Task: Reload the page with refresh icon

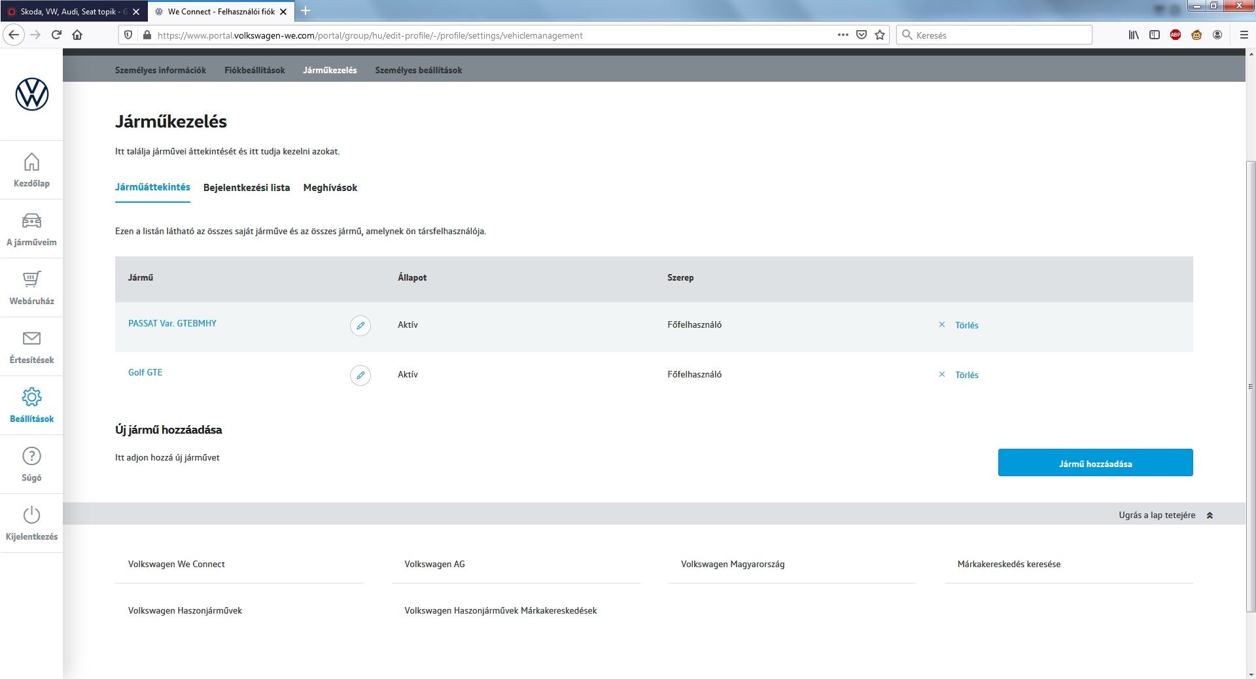Action: pos(56,35)
